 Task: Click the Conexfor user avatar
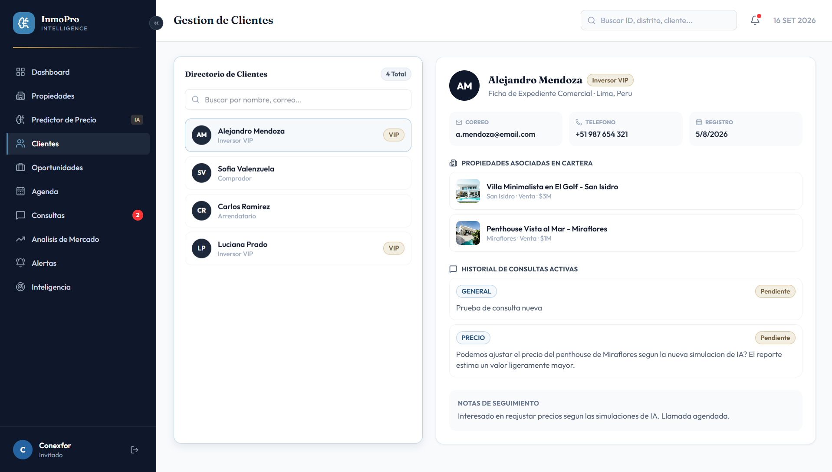click(23, 450)
